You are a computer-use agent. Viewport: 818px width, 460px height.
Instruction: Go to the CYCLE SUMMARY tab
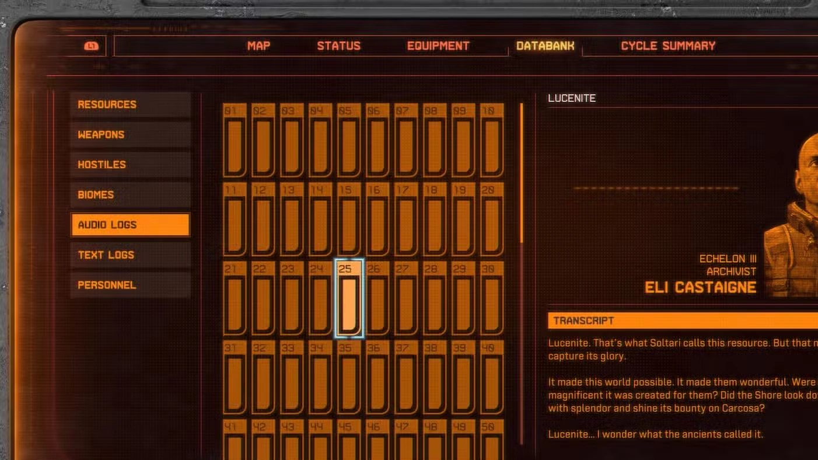coord(668,46)
